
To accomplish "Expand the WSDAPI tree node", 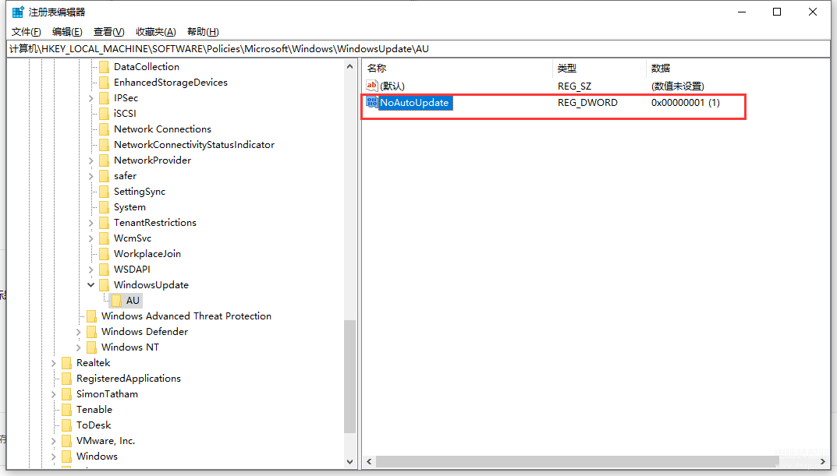I will point(90,270).
